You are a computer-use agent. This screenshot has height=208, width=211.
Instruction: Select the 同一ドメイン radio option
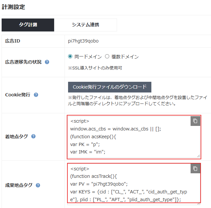[70, 57]
